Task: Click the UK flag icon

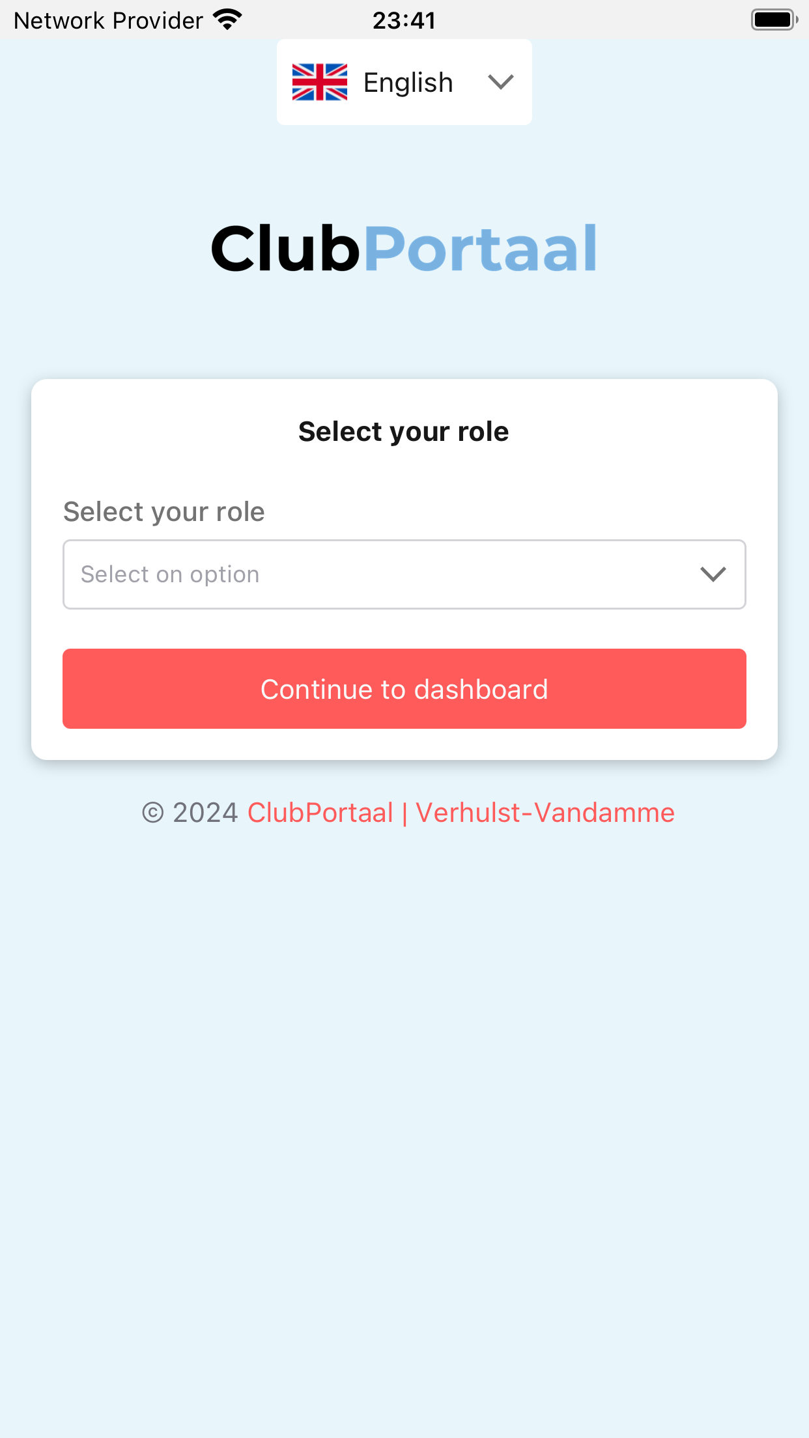Action: pyautogui.click(x=319, y=82)
